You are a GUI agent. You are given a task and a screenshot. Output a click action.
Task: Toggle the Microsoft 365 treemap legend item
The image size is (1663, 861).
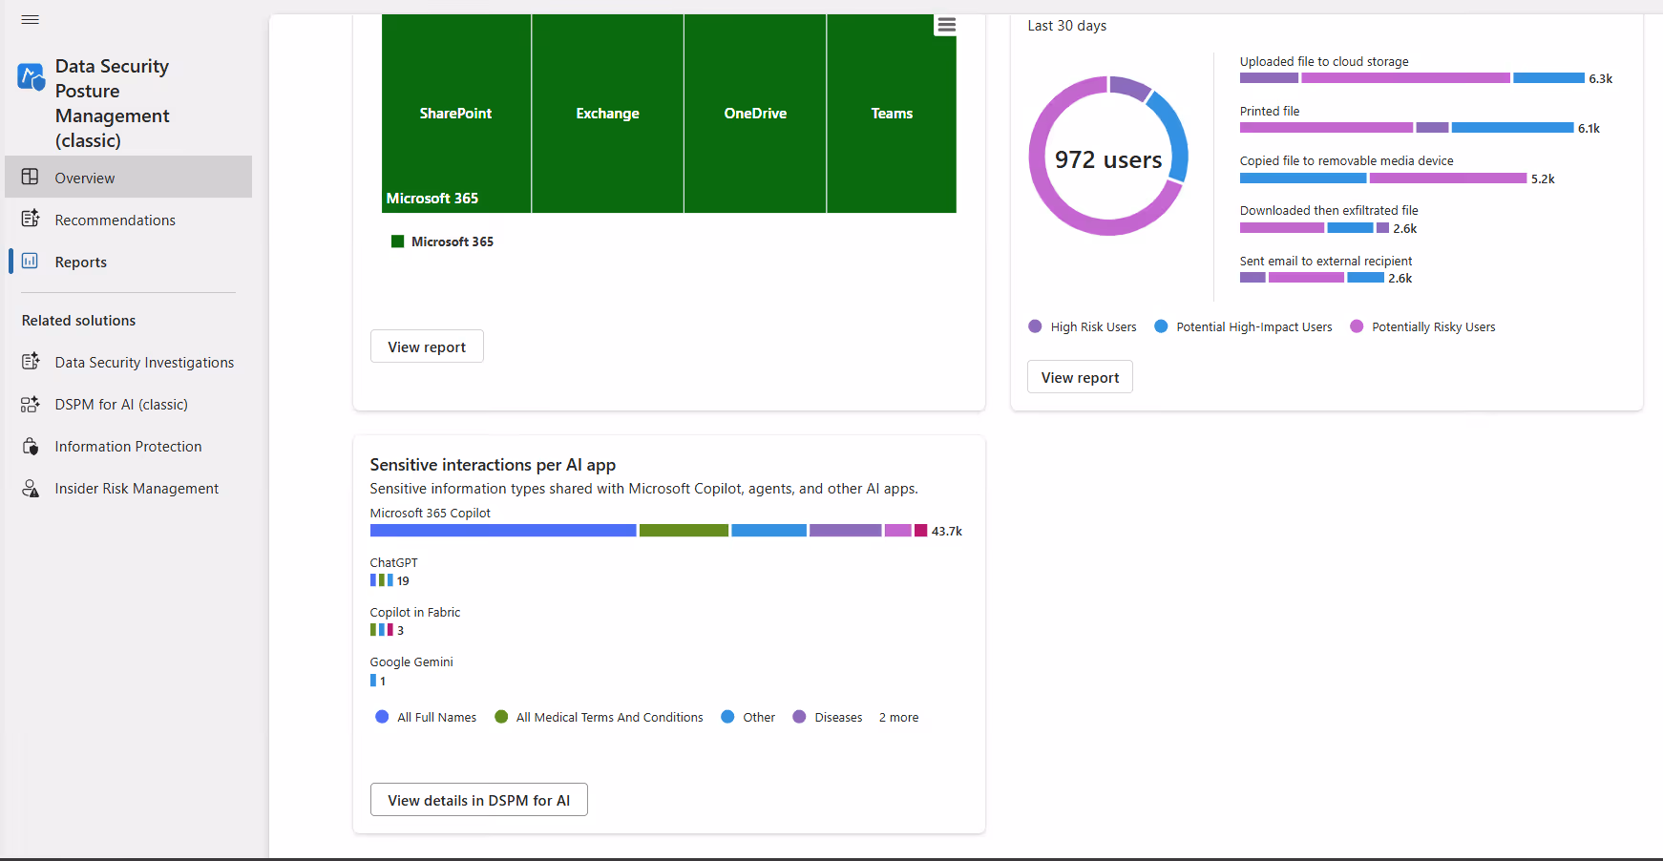(x=442, y=241)
